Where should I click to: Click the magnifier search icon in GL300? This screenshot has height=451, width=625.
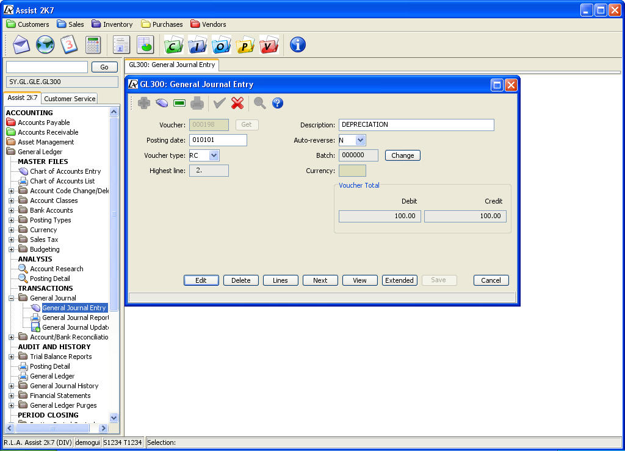[x=259, y=103]
